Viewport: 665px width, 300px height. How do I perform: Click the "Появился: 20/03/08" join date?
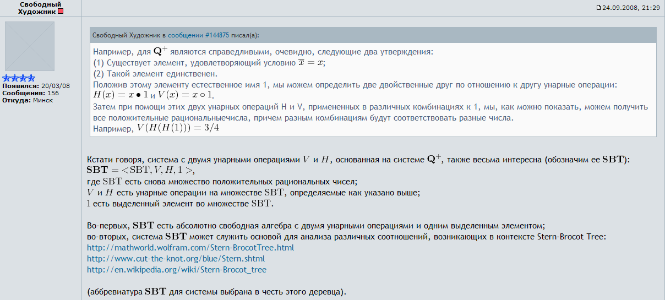point(36,86)
